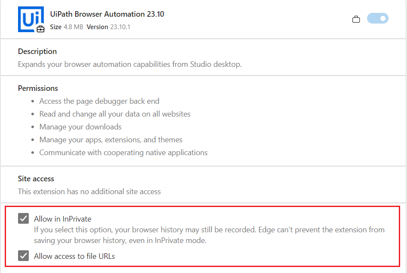407x273 pixels.
Task: Click the Description section heading
Action: (x=37, y=51)
